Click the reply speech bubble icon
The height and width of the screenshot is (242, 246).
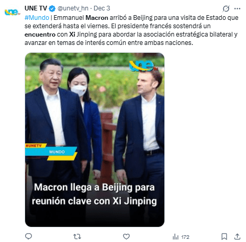point(28,236)
